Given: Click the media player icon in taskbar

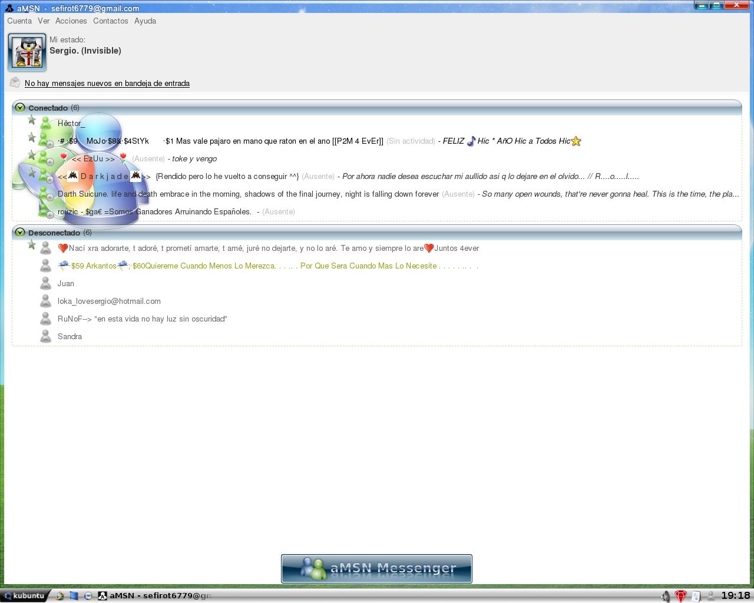Looking at the screenshot, I should (x=88, y=596).
